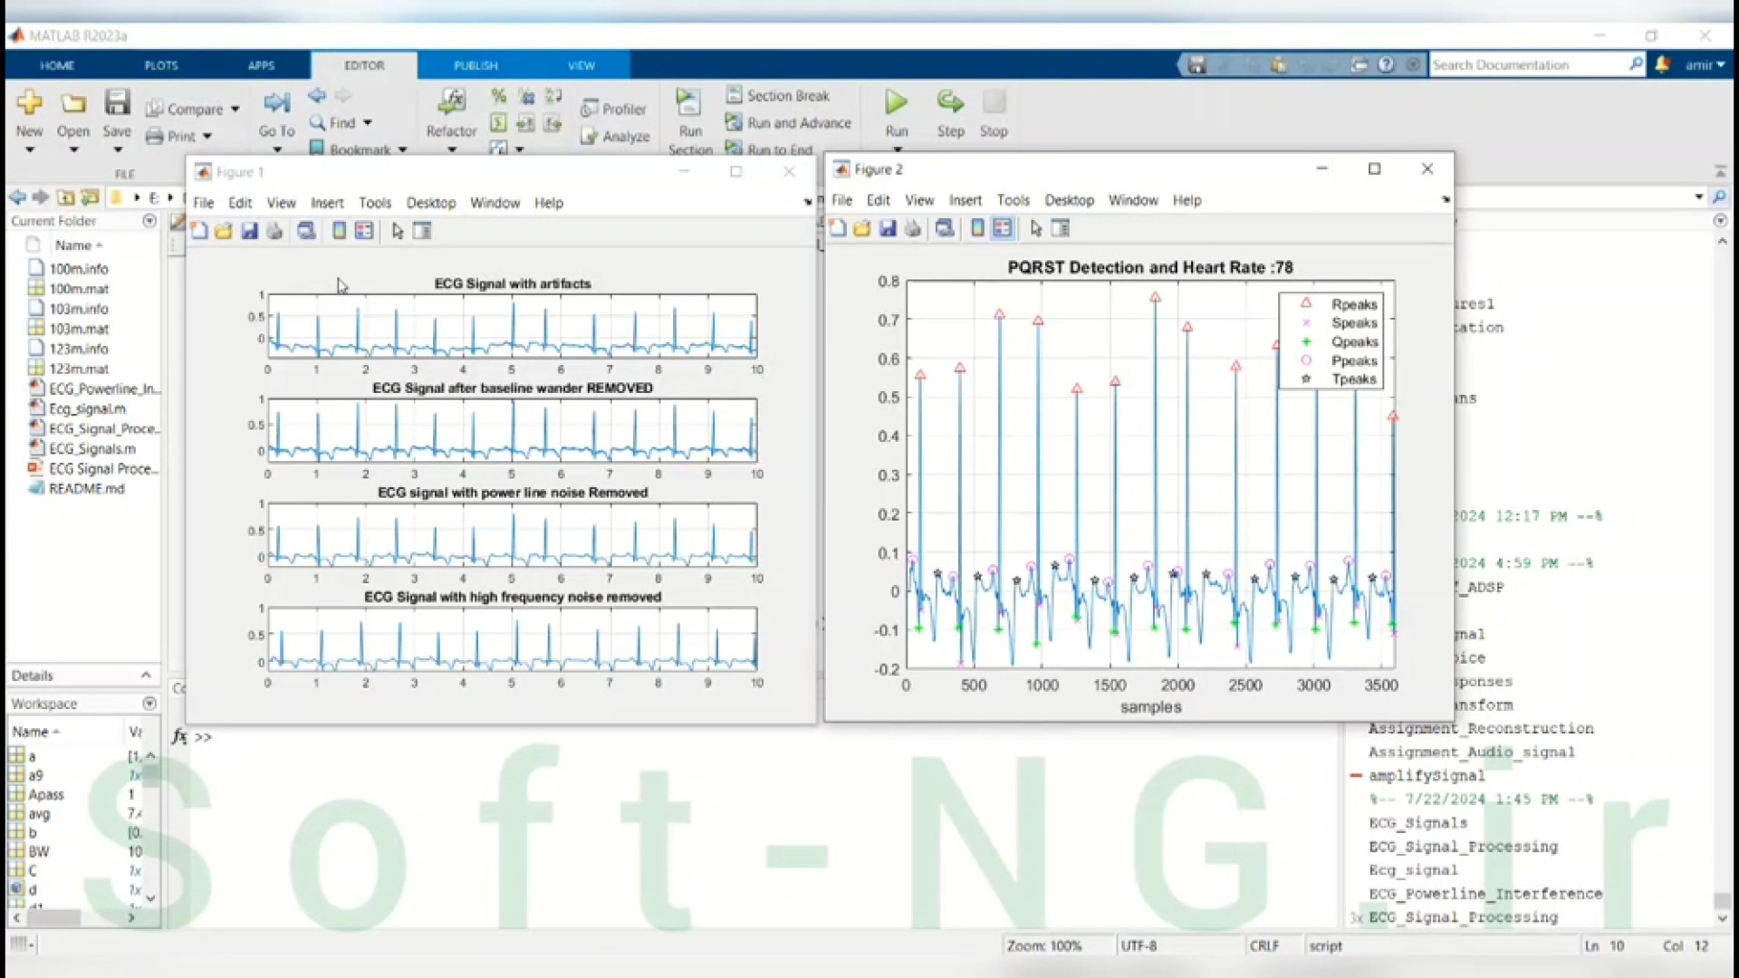The width and height of the screenshot is (1739, 978).
Task: Click the Edit Plot arrow in Figure 1 toolbar
Action: [x=397, y=231]
